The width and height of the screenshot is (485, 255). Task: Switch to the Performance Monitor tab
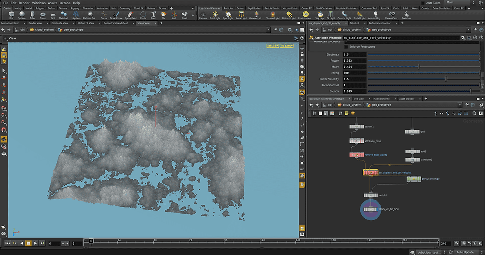[x=379, y=23]
